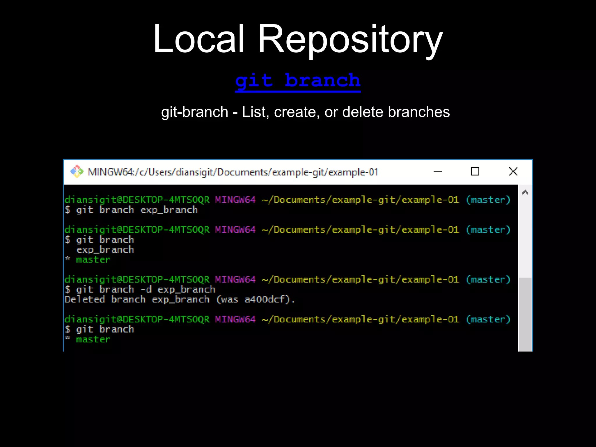Click the first prompt's (master) indicator
The image size is (596, 447).
pyautogui.click(x=488, y=200)
